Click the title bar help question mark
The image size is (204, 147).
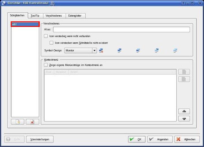pos(183,3)
